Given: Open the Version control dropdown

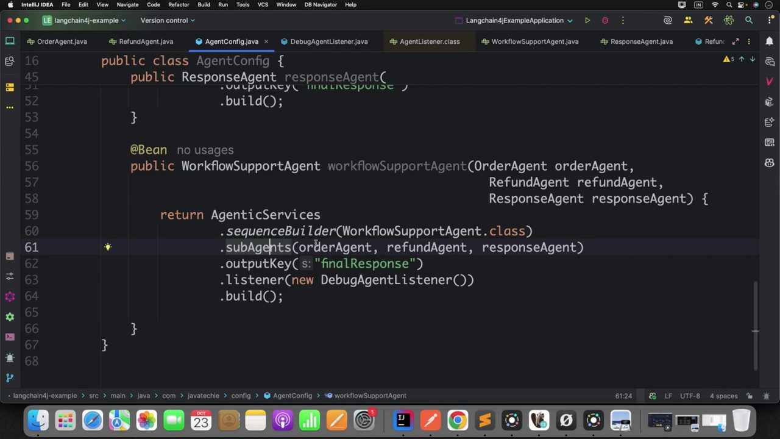Looking at the screenshot, I should (x=168, y=20).
